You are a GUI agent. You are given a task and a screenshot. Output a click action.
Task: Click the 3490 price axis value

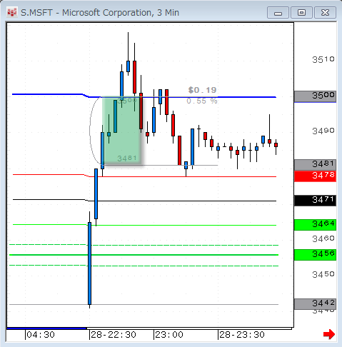[323, 131]
